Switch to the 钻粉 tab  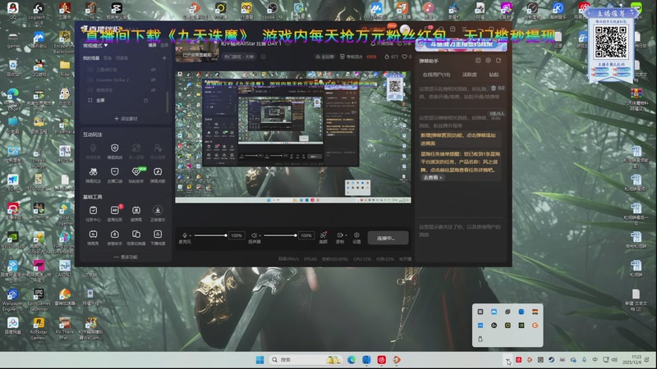[x=494, y=75]
